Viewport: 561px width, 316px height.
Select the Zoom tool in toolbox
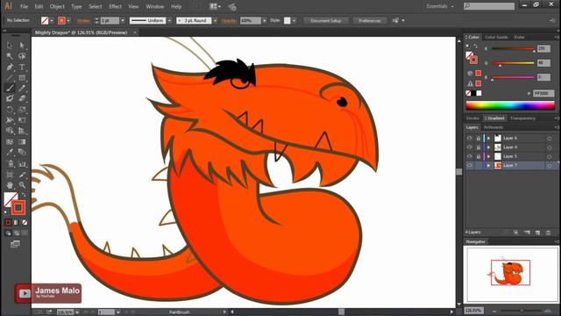tap(22, 185)
